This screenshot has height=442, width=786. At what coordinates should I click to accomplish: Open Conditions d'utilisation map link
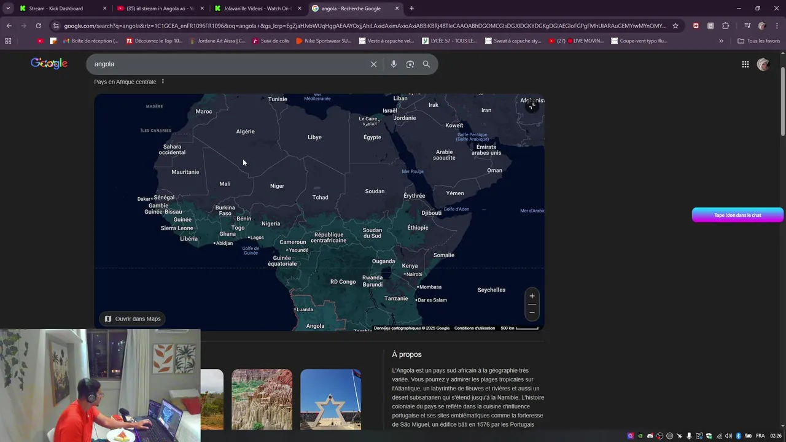pyautogui.click(x=475, y=328)
